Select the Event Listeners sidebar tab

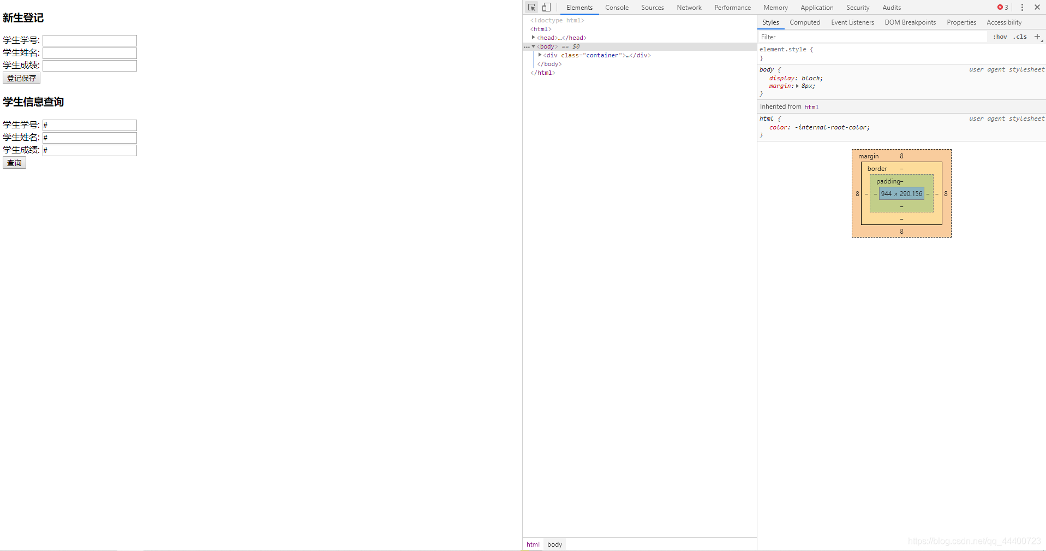tap(852, 22)
